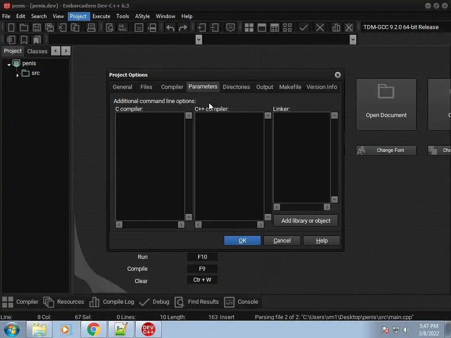Click the Find magnifier toolbar icon

[x=110, y=28]
